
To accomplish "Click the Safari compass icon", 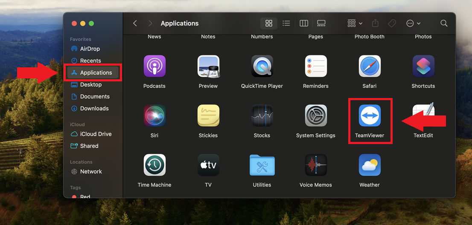I will [370, 66].
